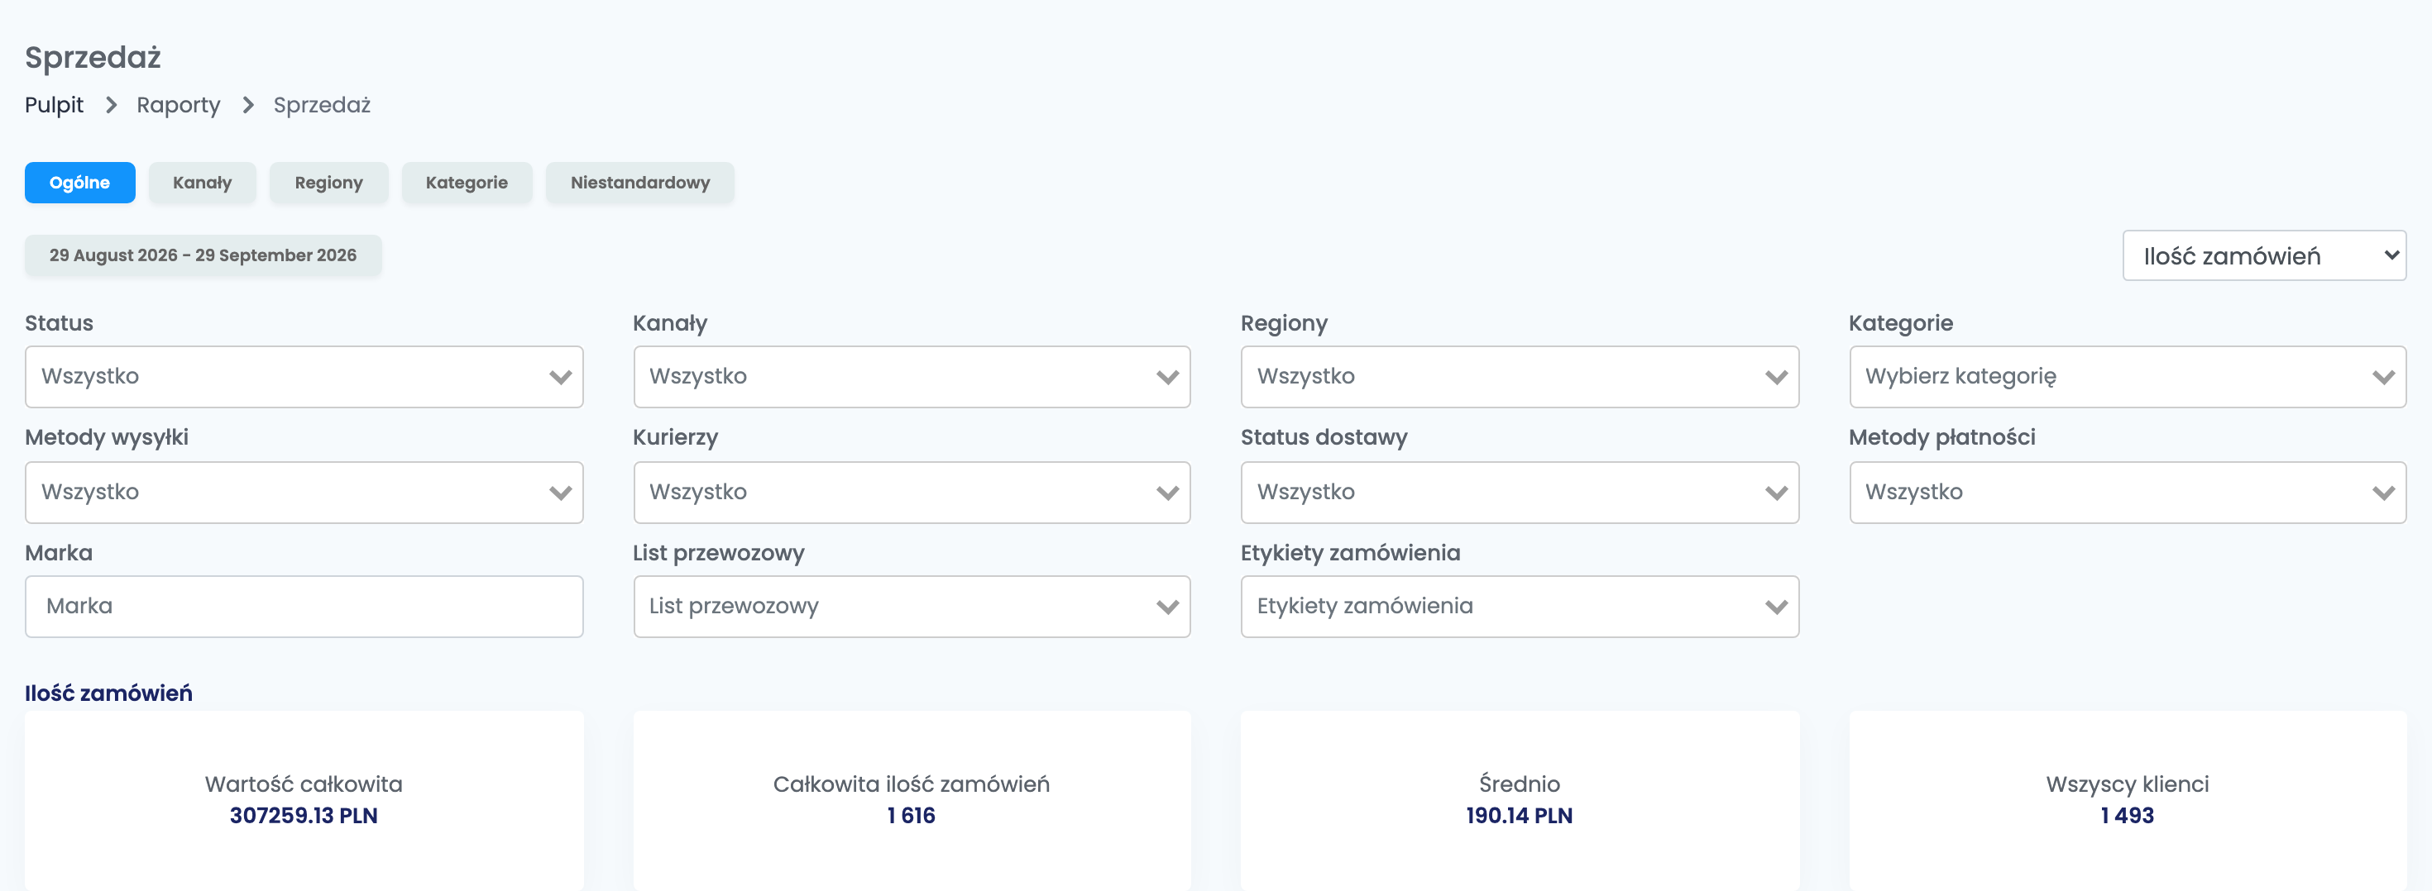Click the Pulpit breadcrumb link

pyautogui.click(x=54, y=105)
